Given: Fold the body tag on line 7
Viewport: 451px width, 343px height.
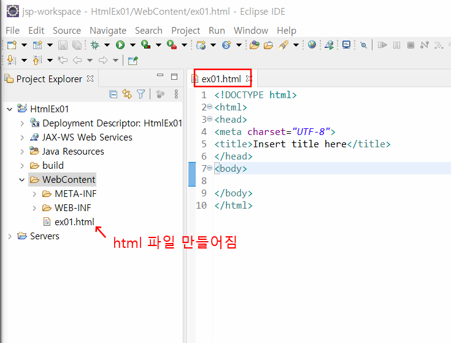Looking at the screenshot, I should pos(210,168).
